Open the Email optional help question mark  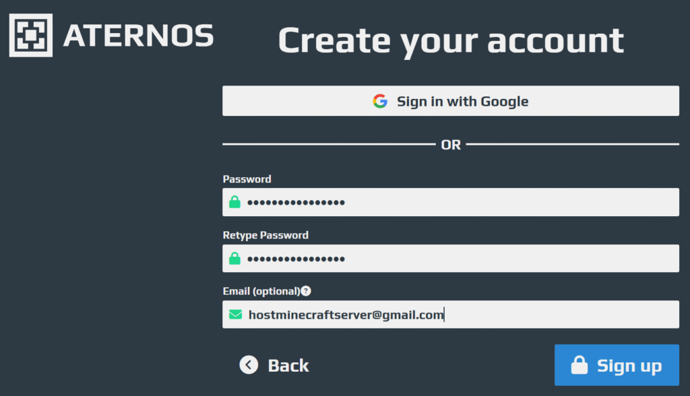(x=306, y=291)
